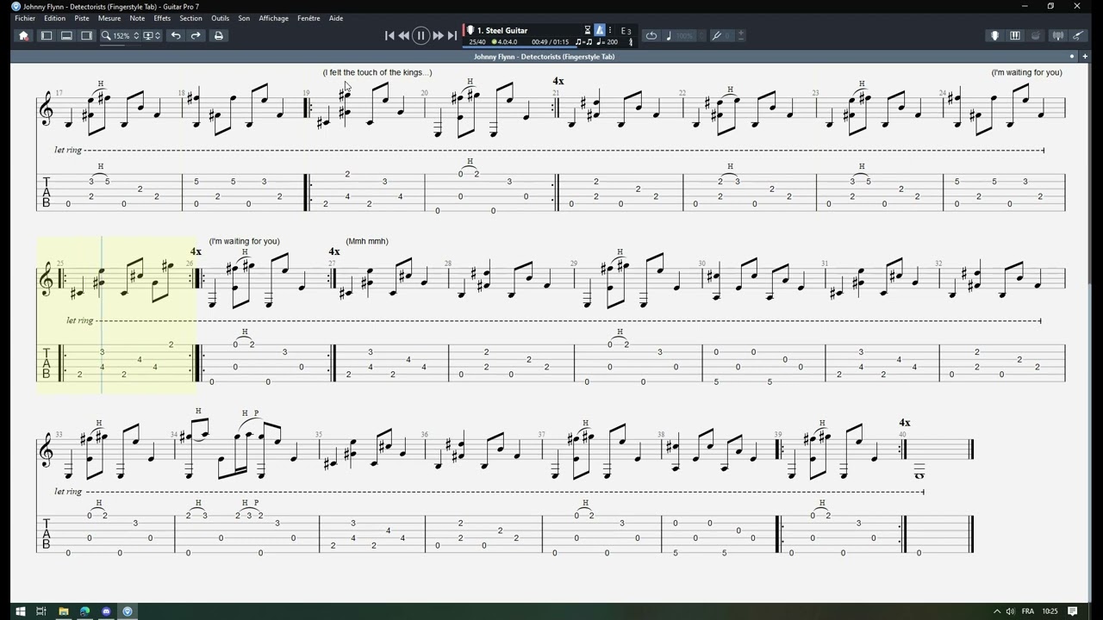1103x620 pixels.
Task: Open the tuner icon
Action: click(1057, 35)
